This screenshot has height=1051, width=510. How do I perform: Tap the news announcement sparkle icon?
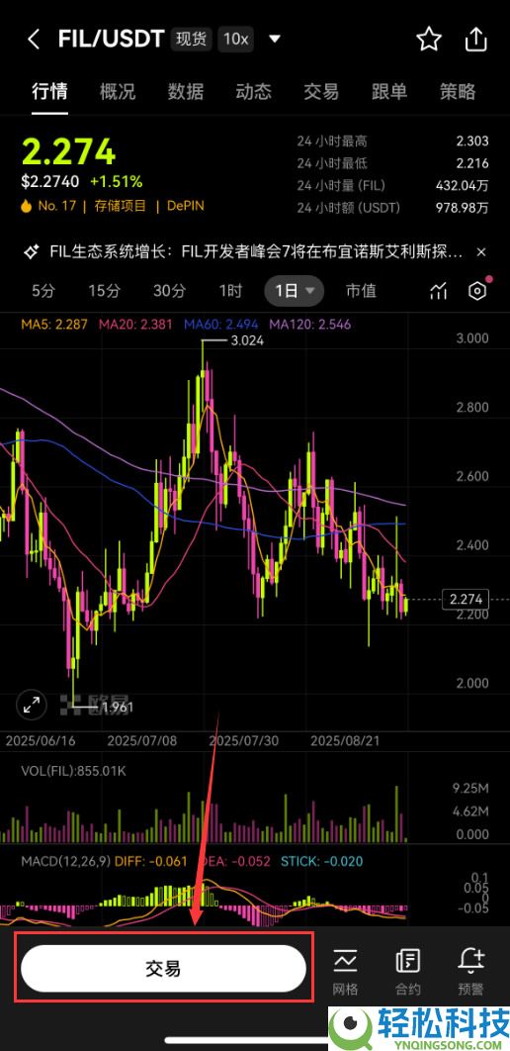(30, 252)
